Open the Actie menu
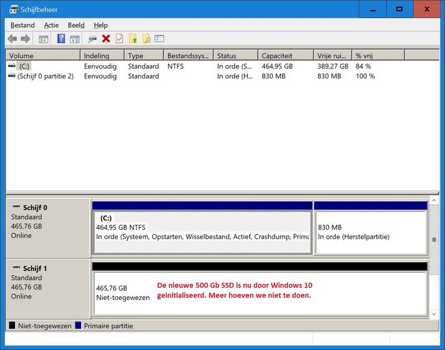The height and width of the screenshot is (350, 445). click(51, 25)
